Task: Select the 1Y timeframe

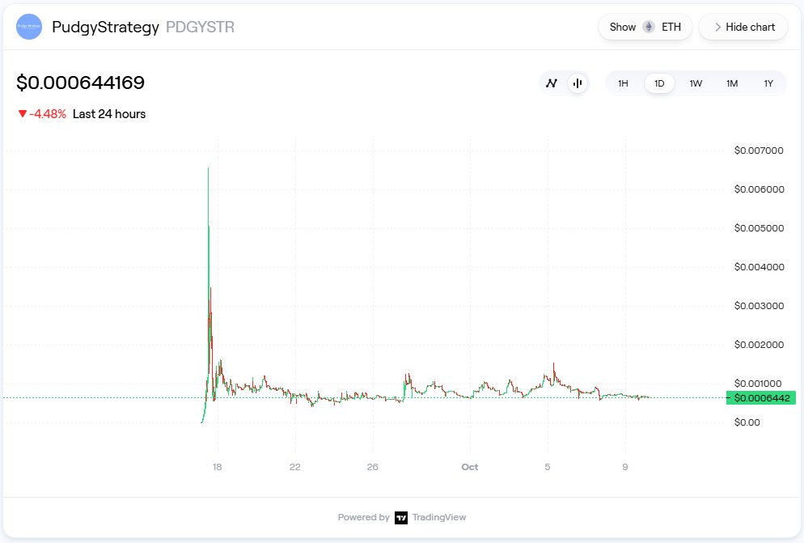Action: pyautogui.click(x=768, y=83)
